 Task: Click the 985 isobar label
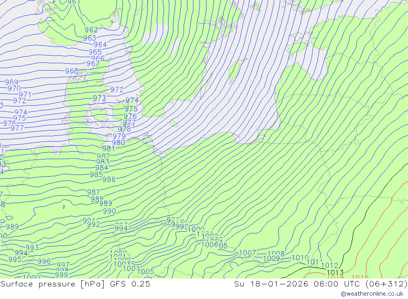pyautogui.click(x=96, y=175)
